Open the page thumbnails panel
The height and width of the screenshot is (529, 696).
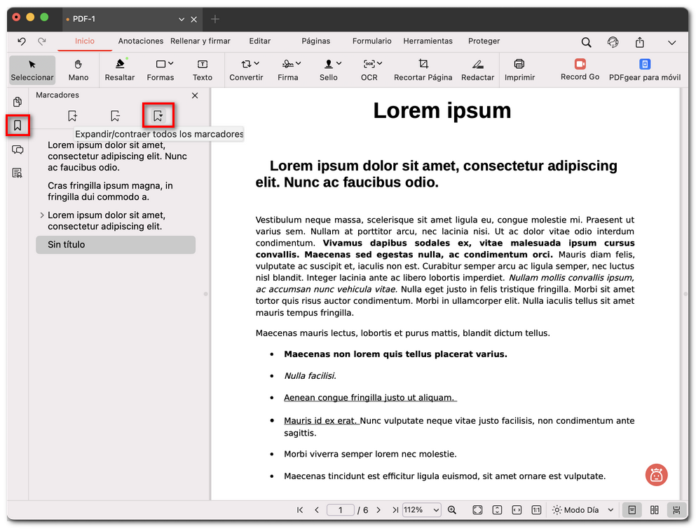click(17, 102)
